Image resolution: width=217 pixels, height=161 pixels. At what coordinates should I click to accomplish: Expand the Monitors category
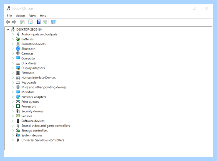click(13, 92)
